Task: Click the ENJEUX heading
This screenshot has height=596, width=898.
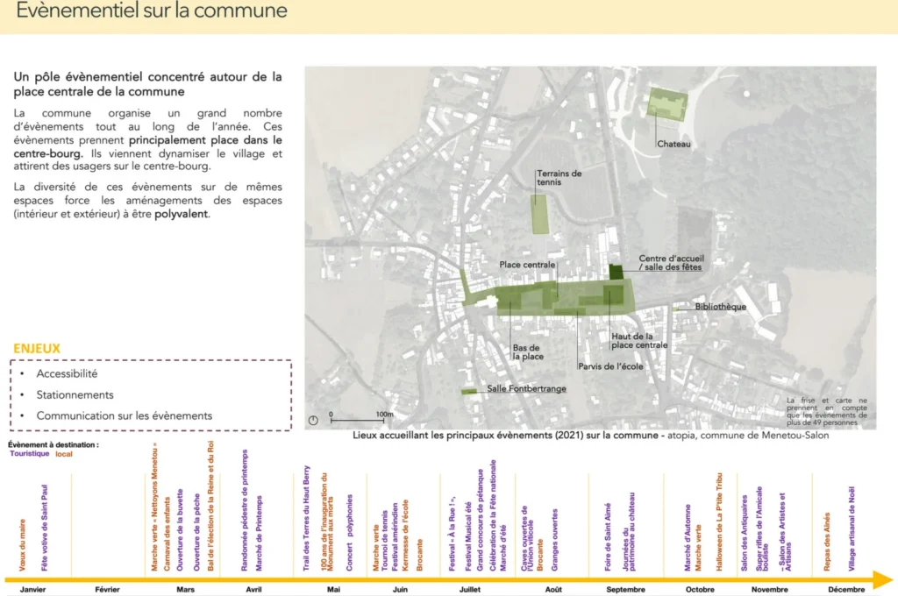Action: point(37,348)
